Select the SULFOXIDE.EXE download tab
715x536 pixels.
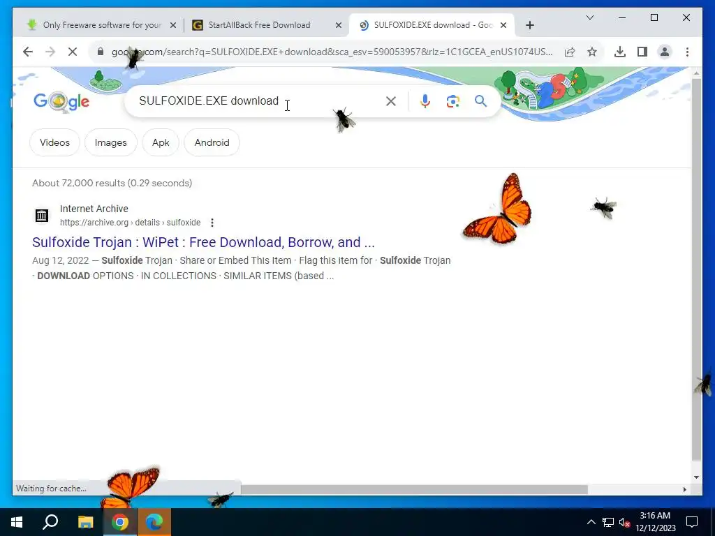pos(432,25)
